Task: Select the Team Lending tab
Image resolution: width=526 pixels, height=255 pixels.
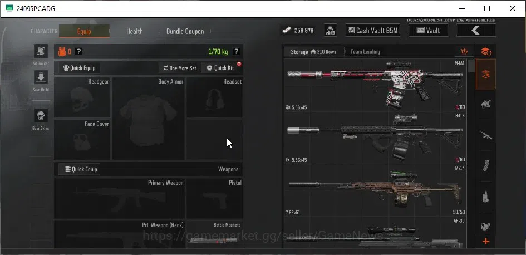Action: click(x=365, y=52)
